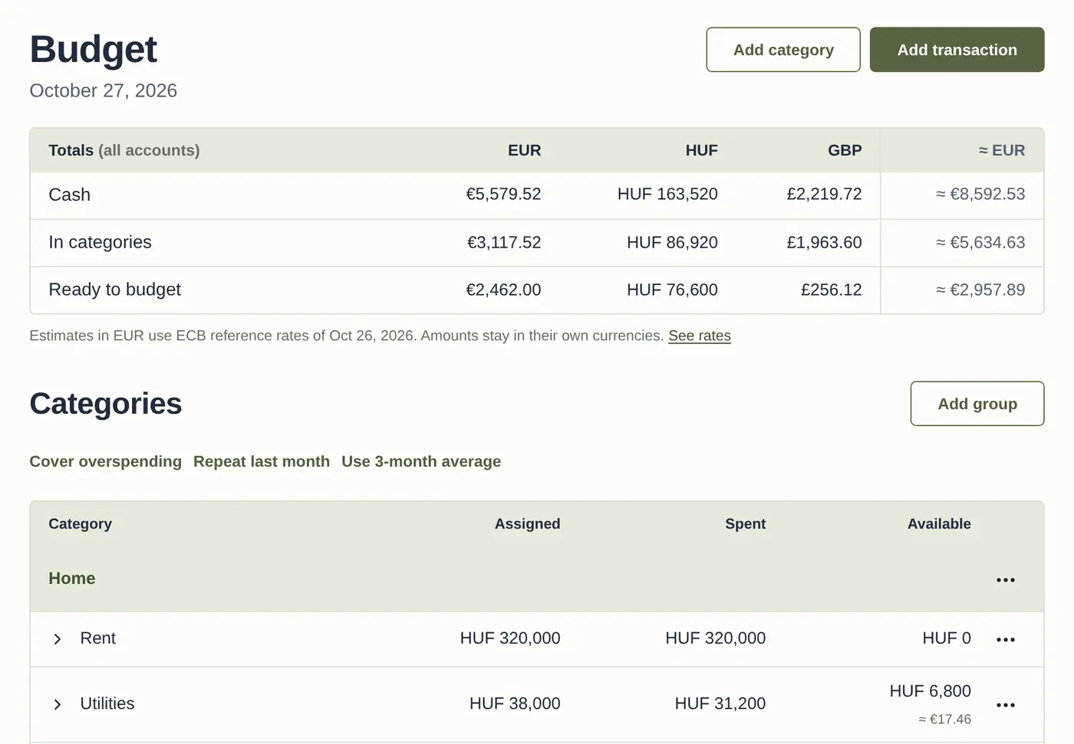Click the Cash EUR total €5,579.52
The image size is (1074, 744).
coord(503,195)
